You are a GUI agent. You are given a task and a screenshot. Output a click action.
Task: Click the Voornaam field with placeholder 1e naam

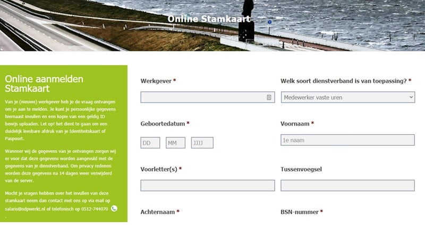pos(347,140)
